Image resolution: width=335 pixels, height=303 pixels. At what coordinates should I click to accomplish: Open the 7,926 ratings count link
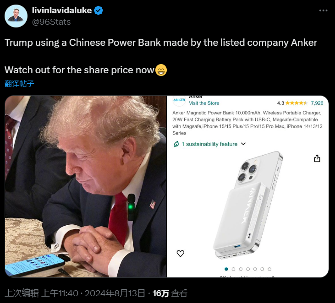[317, 103]
